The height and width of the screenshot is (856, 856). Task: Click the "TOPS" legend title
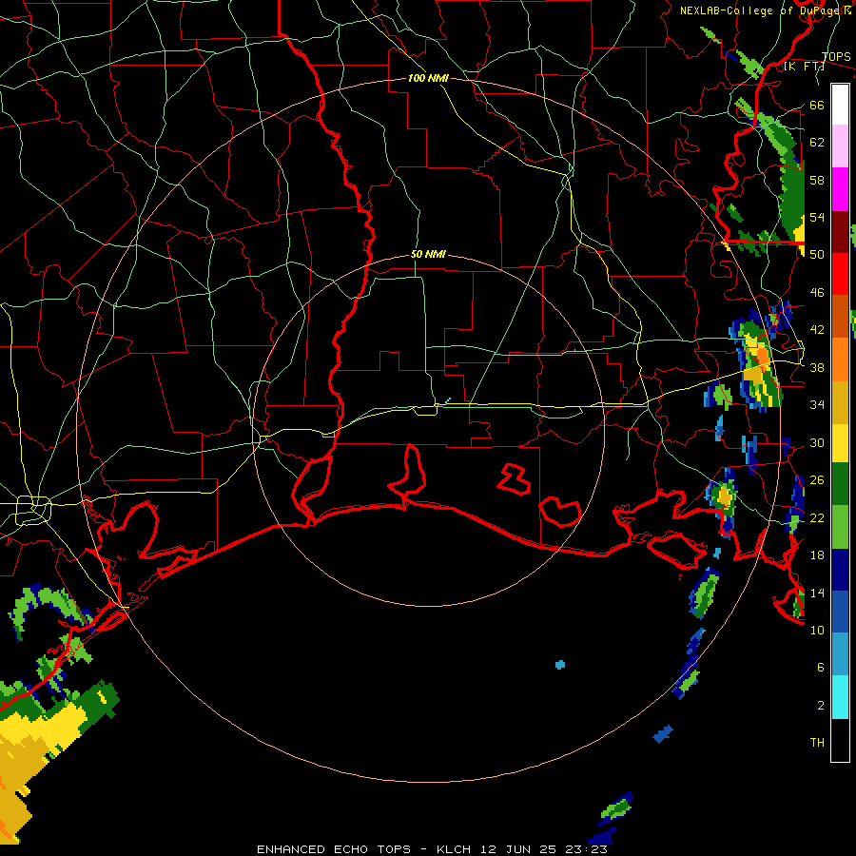pyautogui.click(x=836, y=57)
